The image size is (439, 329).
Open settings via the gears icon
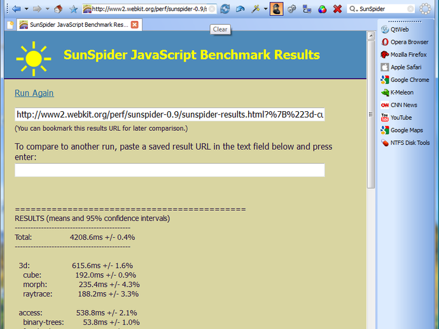pyautogui.click(x=292, y=9)
